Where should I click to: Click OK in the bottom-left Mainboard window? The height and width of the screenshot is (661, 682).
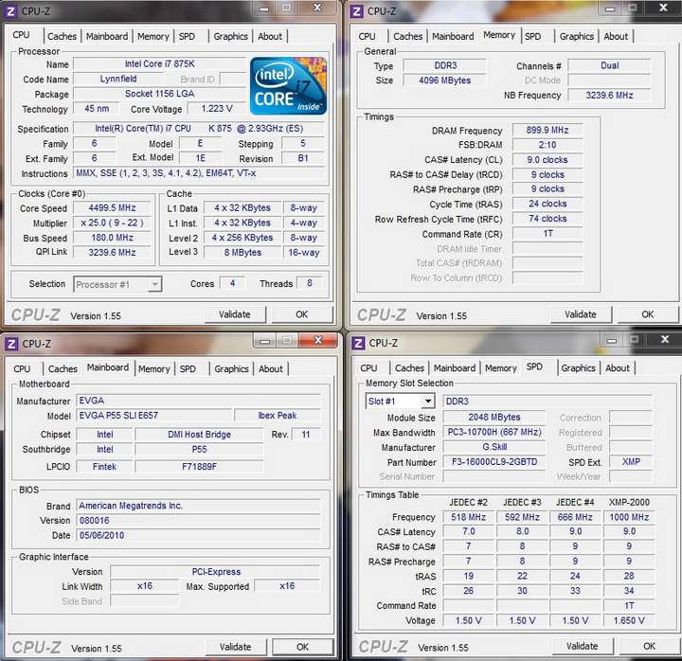pos(303,647)
